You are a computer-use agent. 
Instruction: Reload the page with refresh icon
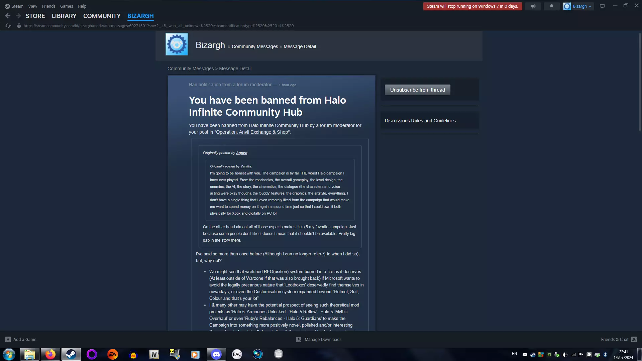pos(8,26)
